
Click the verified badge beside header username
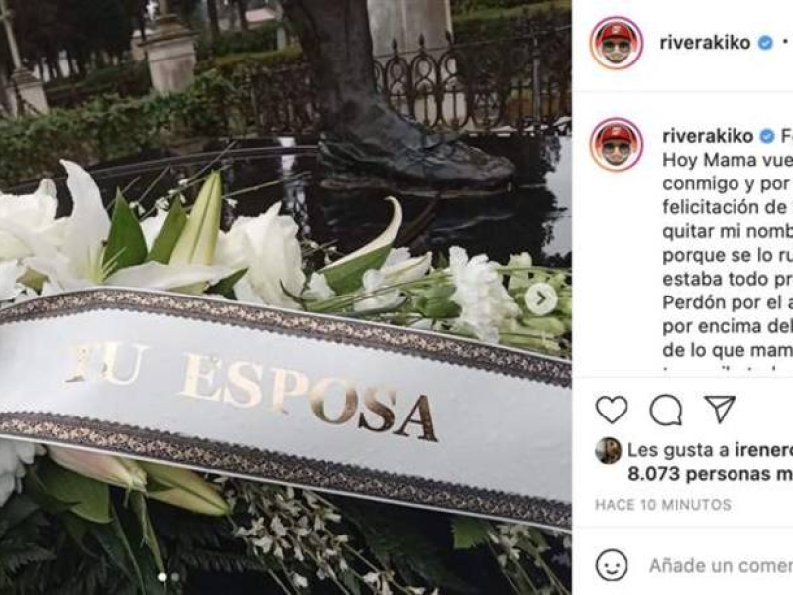tap(765, 43)
